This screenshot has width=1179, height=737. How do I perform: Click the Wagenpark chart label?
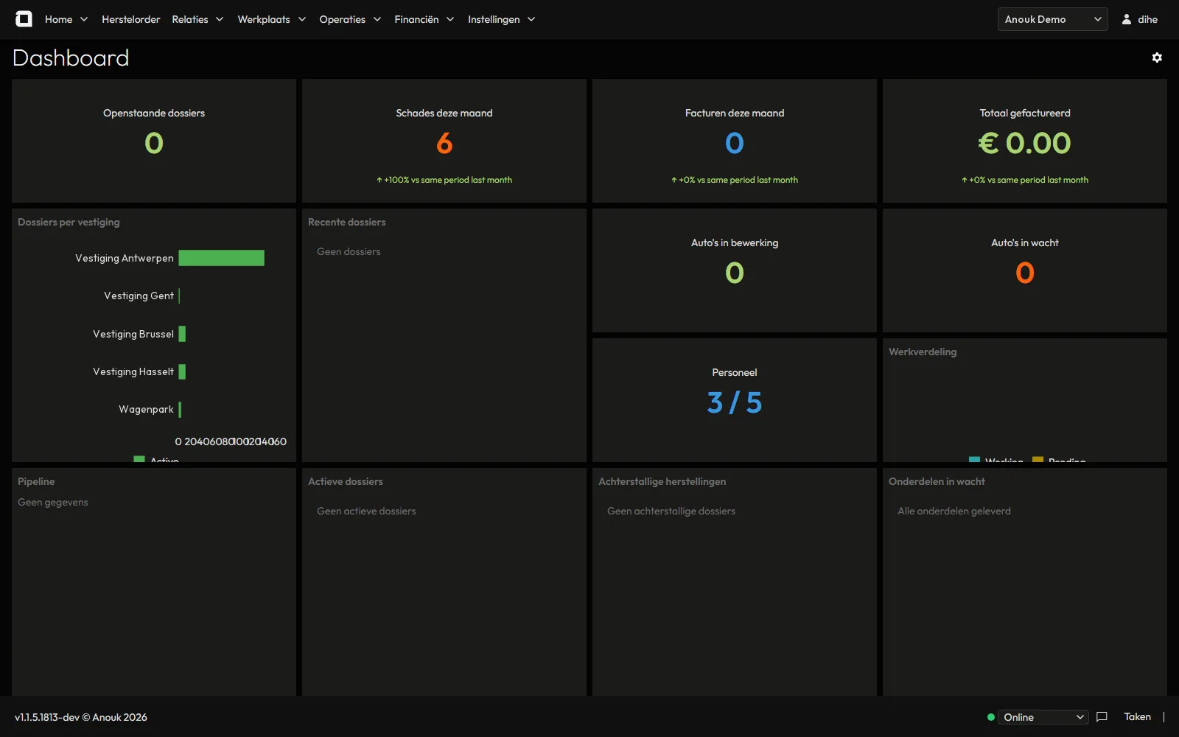(x=146, y=409)
